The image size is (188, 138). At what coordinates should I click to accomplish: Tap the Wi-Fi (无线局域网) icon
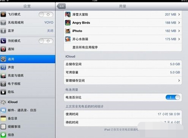pyautogui.click(x=3, y=23)
